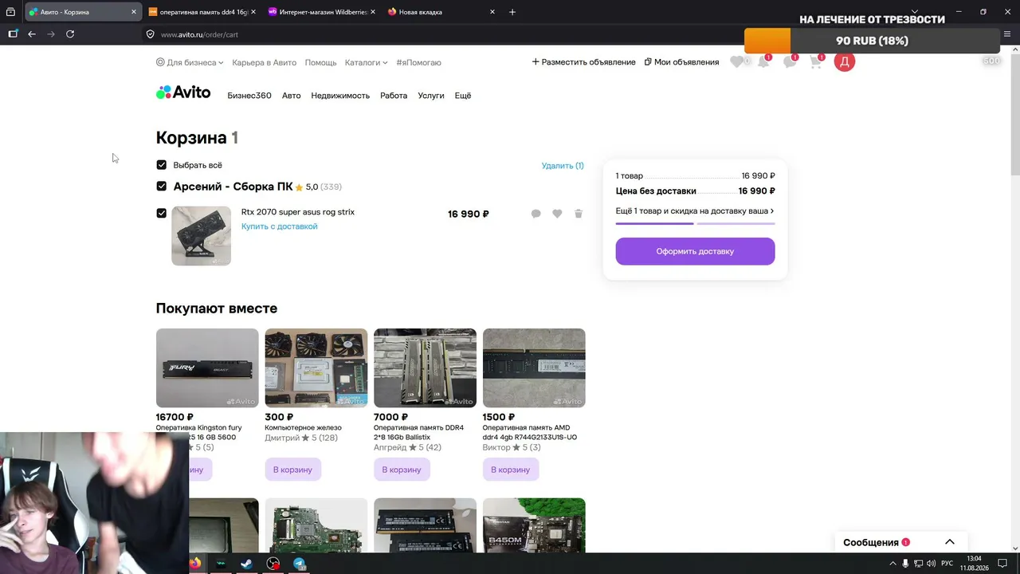The width and height of the screenshot is (1020, 574).
Task: Open the Работа category
Action: [394, 96]
